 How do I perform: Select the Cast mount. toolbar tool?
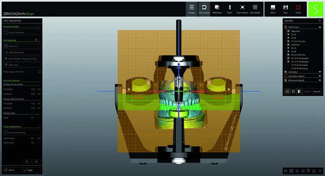pos(204,9)
